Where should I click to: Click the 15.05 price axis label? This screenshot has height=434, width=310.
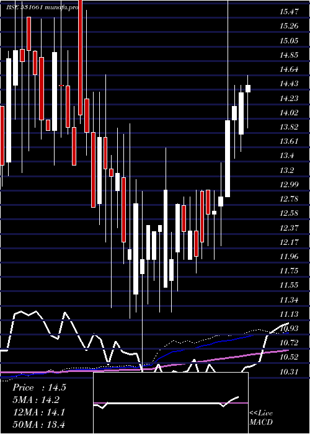coord(290,41)
